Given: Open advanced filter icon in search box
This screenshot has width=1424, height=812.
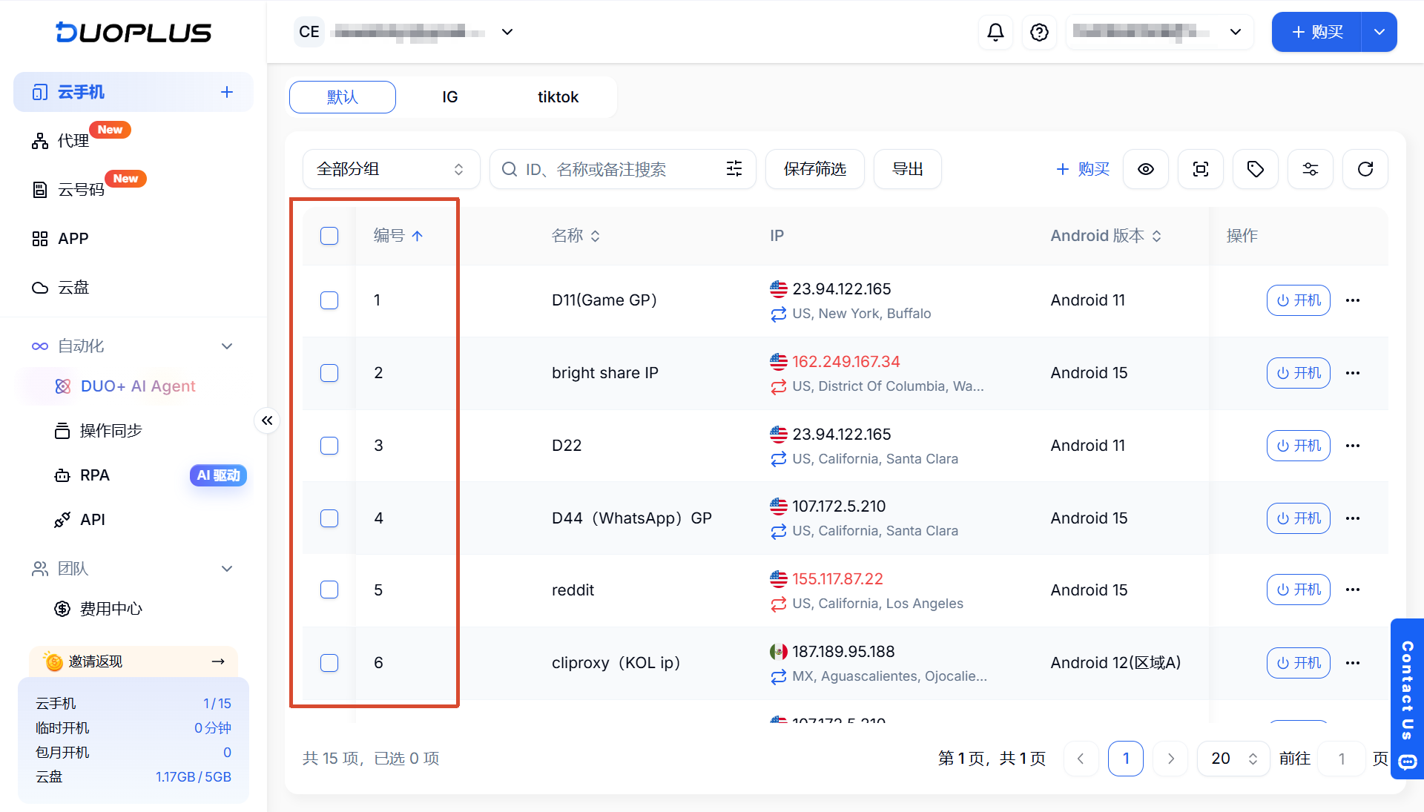Looking at the screenshot, I should coord(734,169).
